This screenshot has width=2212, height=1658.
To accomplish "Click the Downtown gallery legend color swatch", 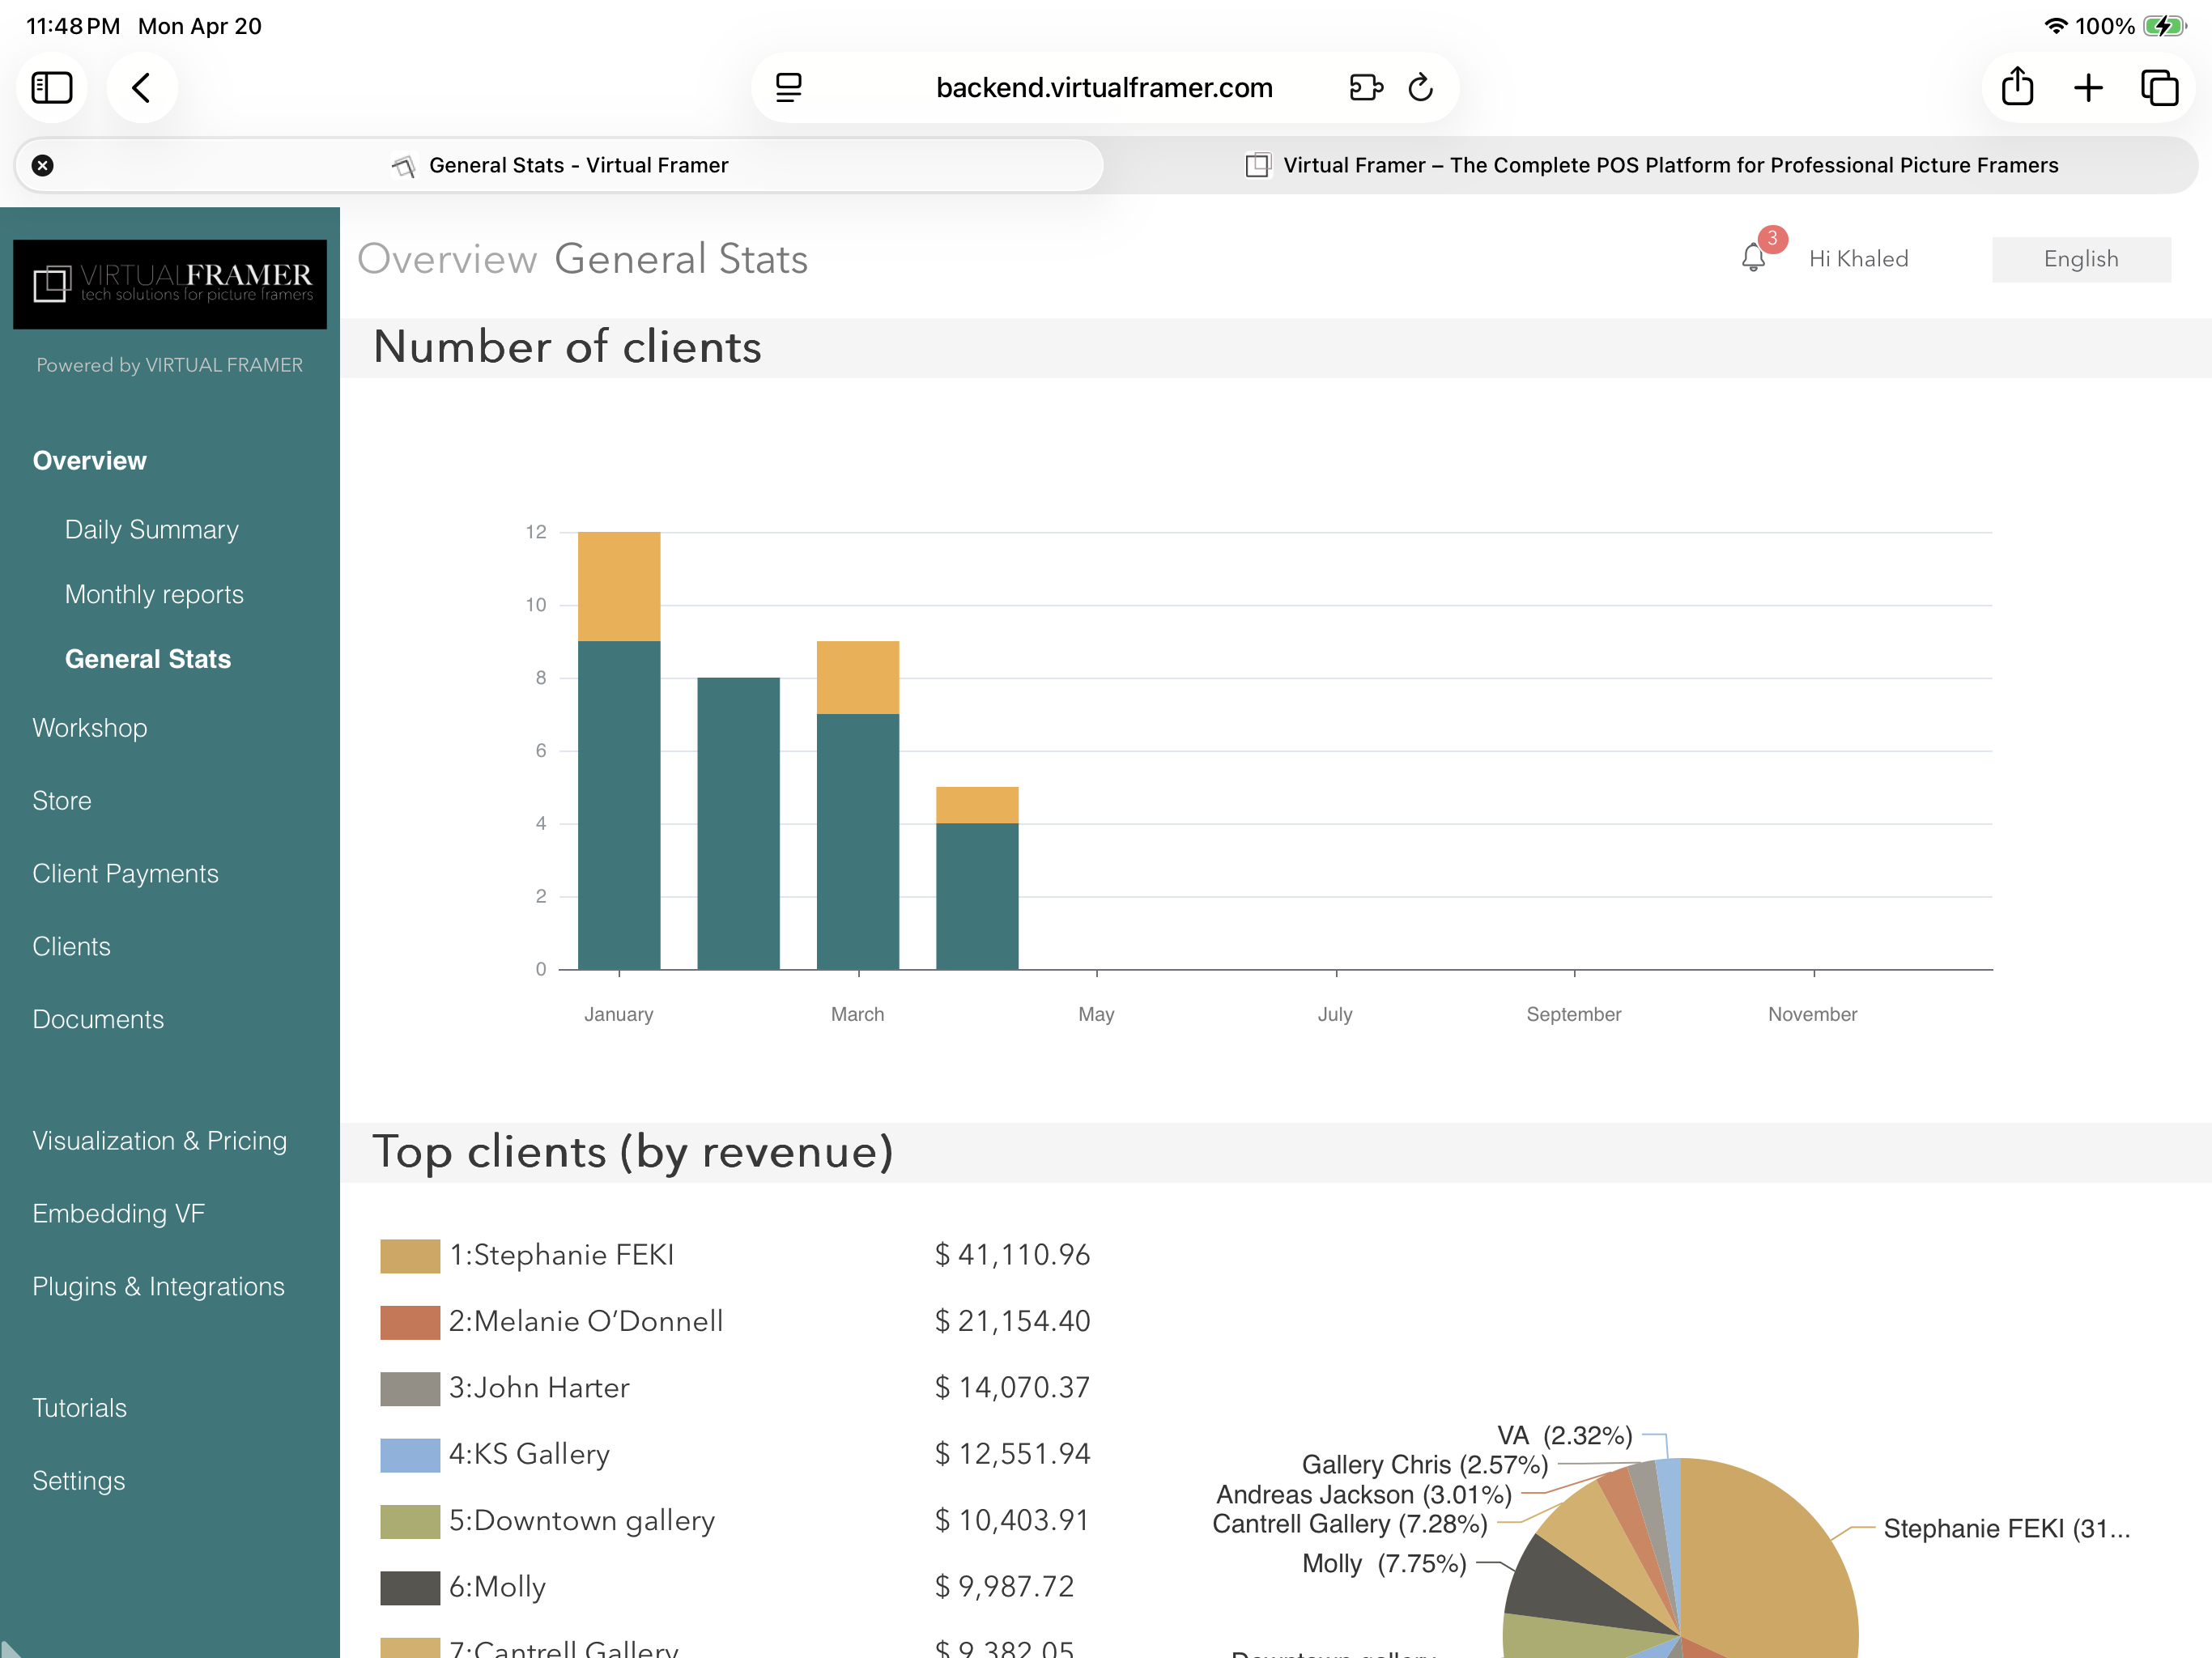I will pyautogui.click(x=410, y=1522).
